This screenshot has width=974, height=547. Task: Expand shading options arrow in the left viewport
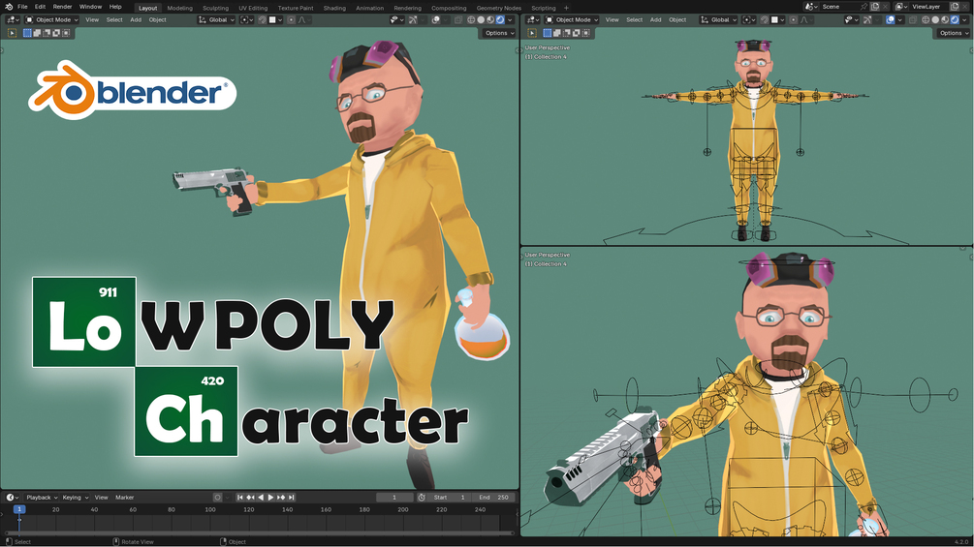(x=510, y=19)
